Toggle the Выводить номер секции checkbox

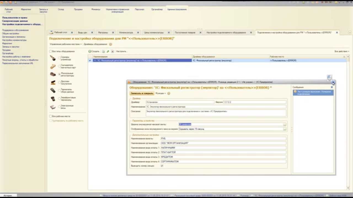[162, 166]
